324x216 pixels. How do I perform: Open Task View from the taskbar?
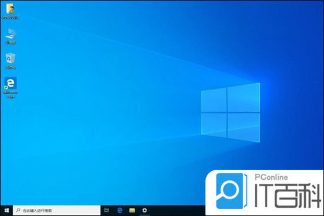107,210
